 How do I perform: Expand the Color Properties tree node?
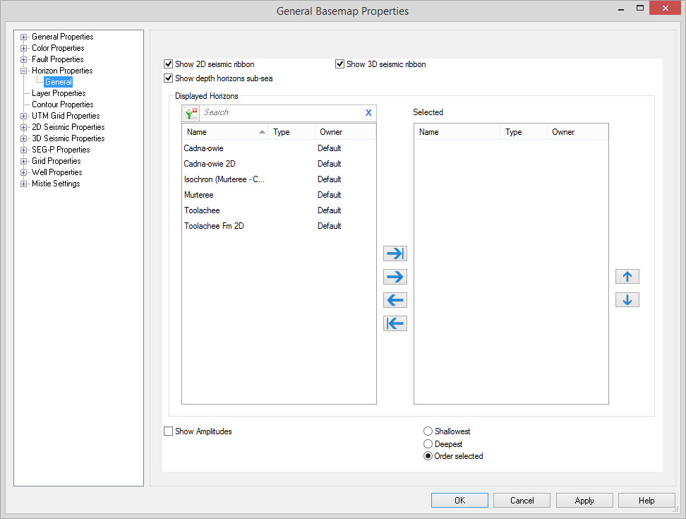24,48
